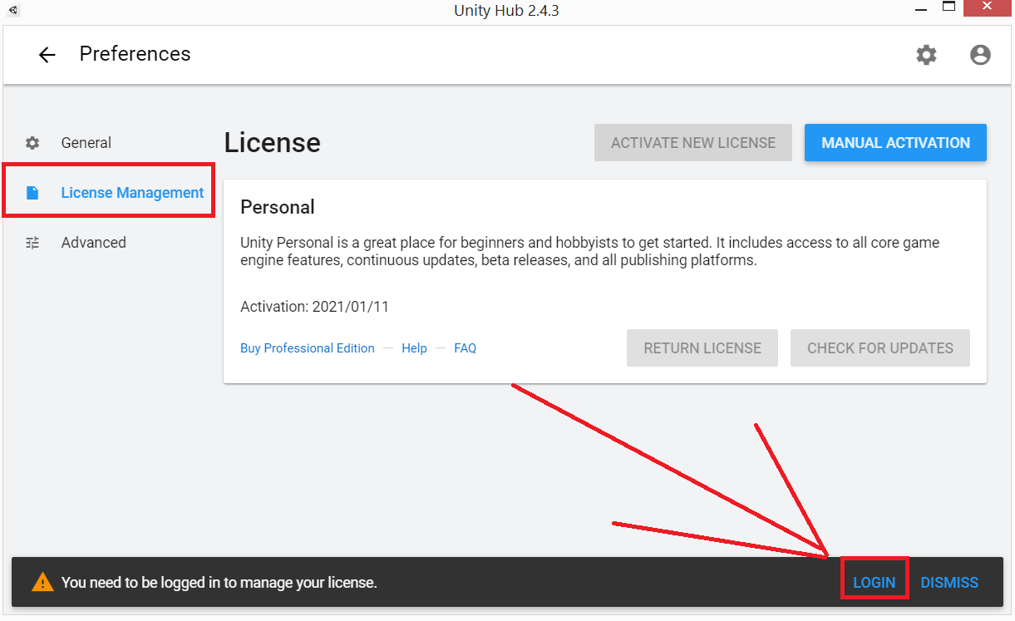Click the 'You need to be logged in' message
Image resolution: width=1015 pixels, height=621 pixels.
[219, 583]
